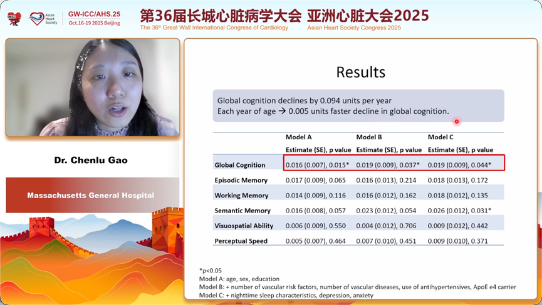The image size is (542, 305).
Task: Click the Asian Heart Society heart logo
Action: (37, 17)
